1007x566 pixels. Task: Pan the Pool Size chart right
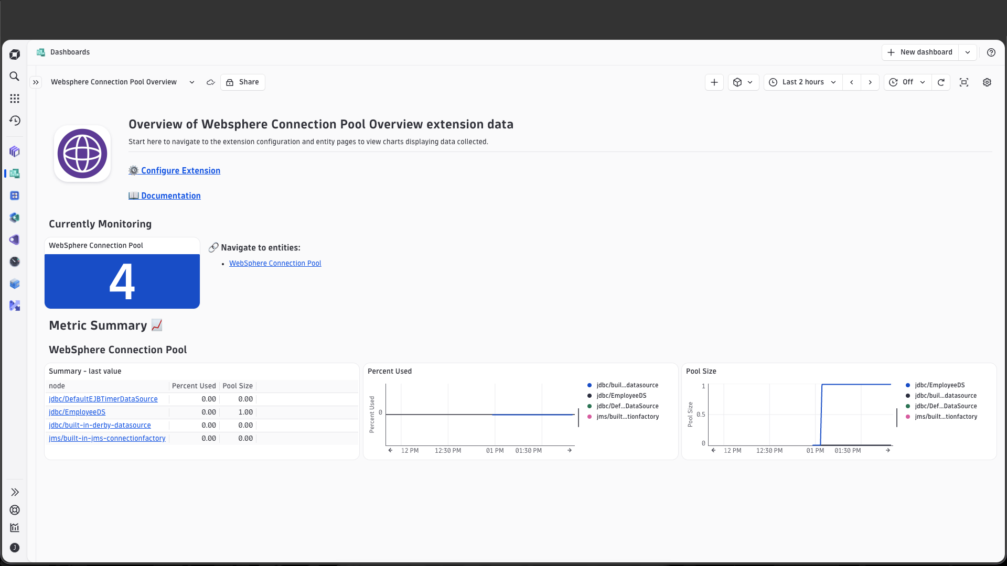pyautogui.click(x=888, y=450)
